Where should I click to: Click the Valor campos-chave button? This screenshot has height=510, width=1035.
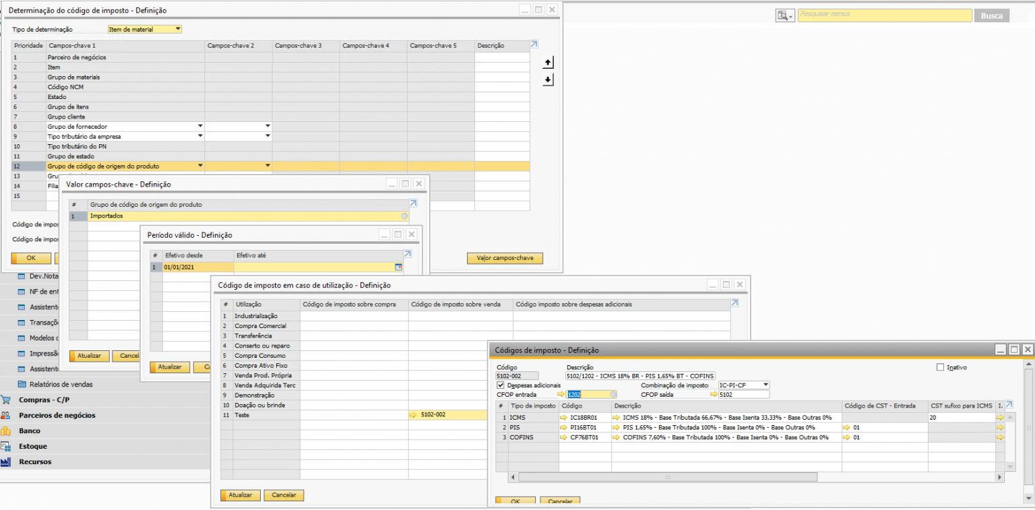tap(504, 259)
